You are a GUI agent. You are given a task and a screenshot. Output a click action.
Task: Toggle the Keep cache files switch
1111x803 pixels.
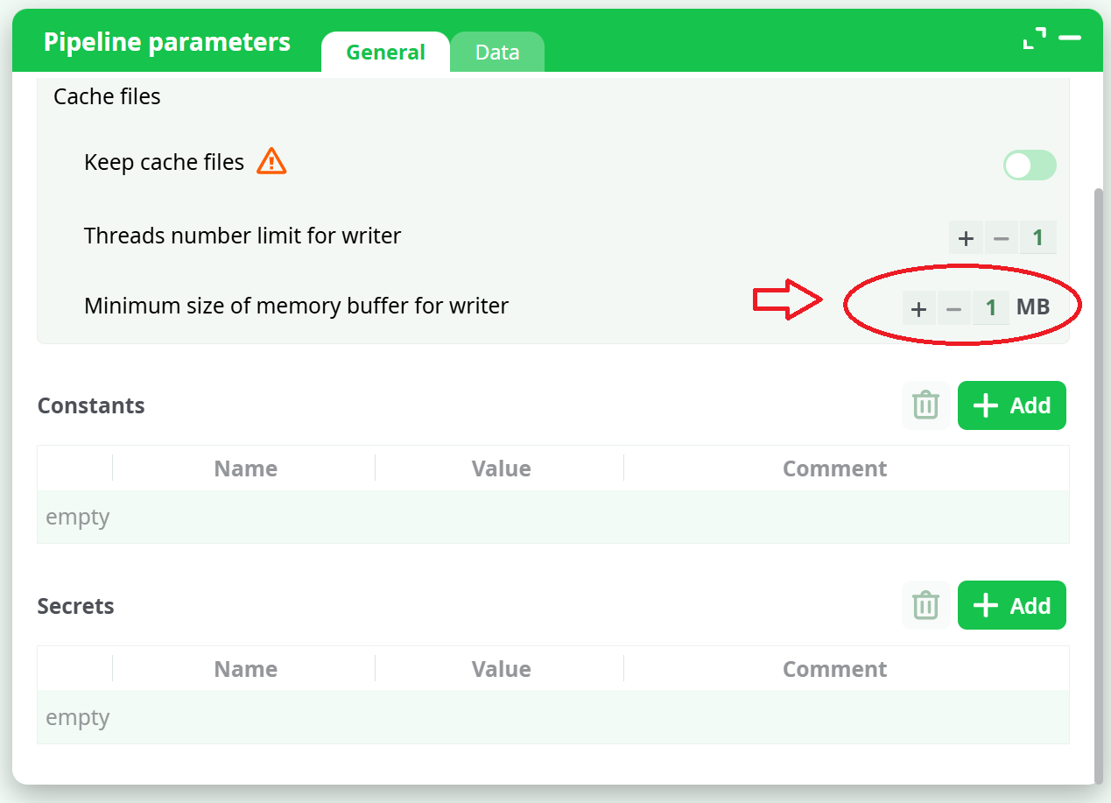coord(1030,165)
